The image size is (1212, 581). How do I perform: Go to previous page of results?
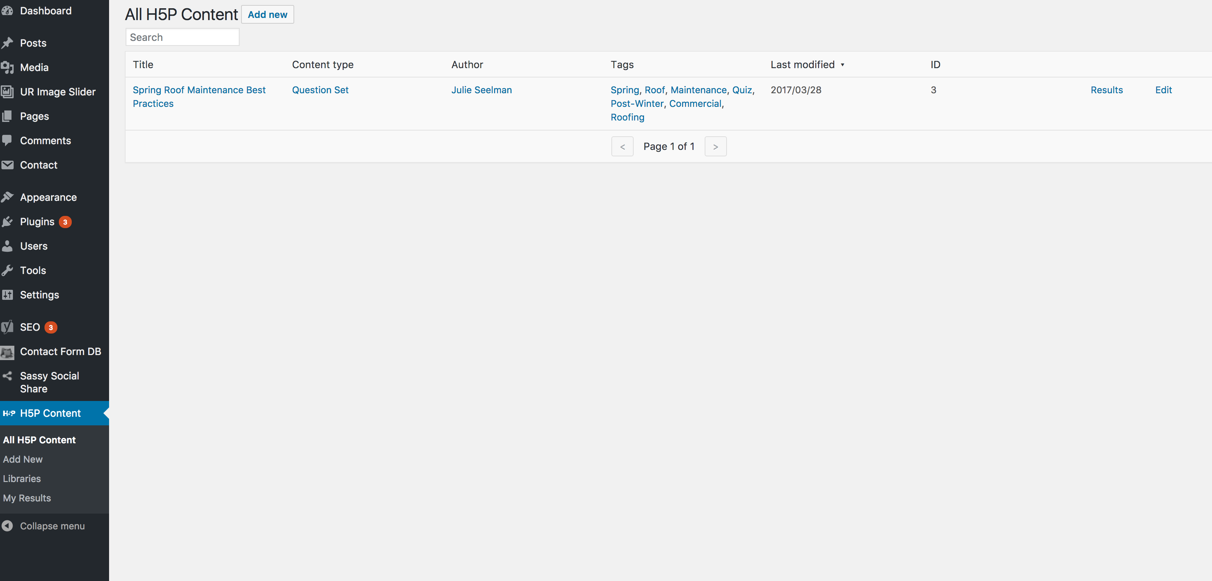point(622,146)
